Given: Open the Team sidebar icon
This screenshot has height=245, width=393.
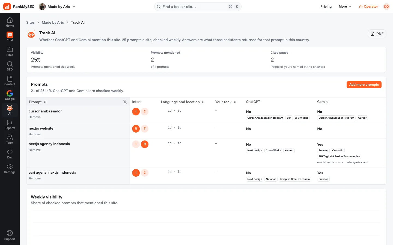Looking at the screenshot, I should (x=10, y=139).
